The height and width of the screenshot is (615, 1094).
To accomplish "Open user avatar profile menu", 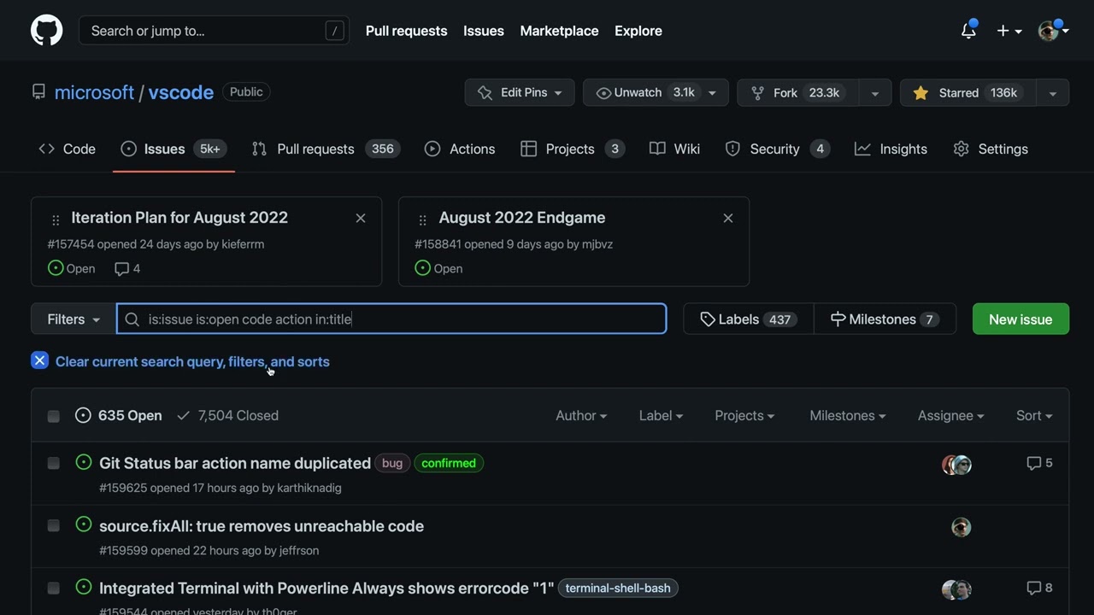I will (x=1053, y=31).
